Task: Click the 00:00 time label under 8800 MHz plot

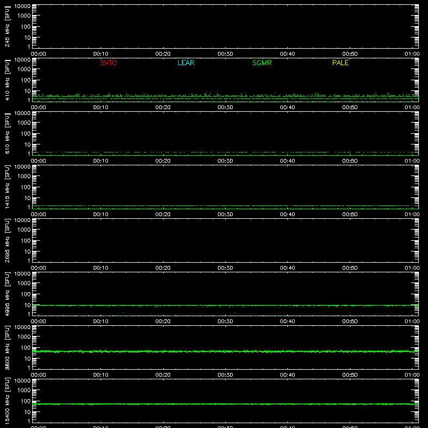Action: 39,375
